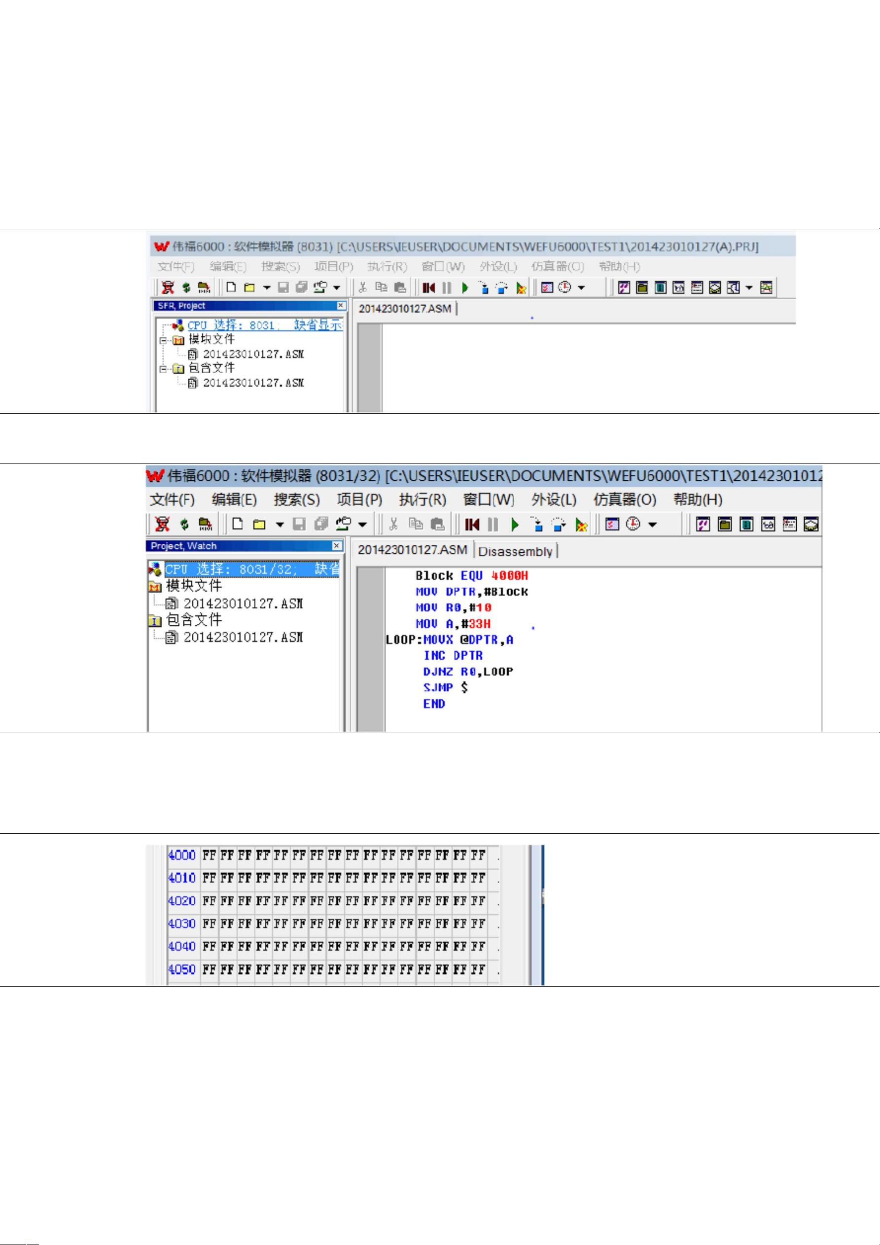This screenshot has width=880, height=1245.
Task: Select 201423010127.ASM tab beside Disassembly
Action: [x=412, y=550]
